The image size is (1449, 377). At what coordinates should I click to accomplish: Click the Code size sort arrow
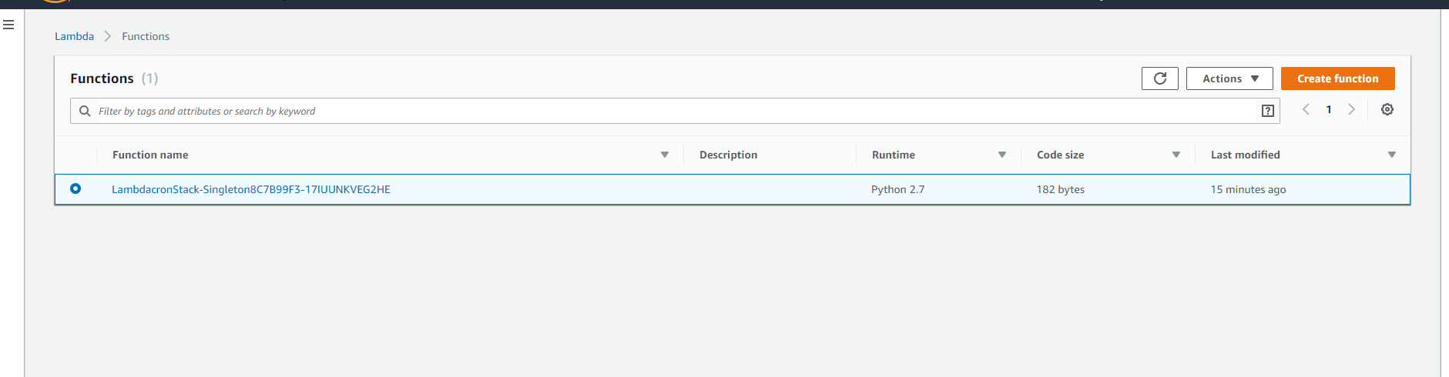(x=1176, y=155)
